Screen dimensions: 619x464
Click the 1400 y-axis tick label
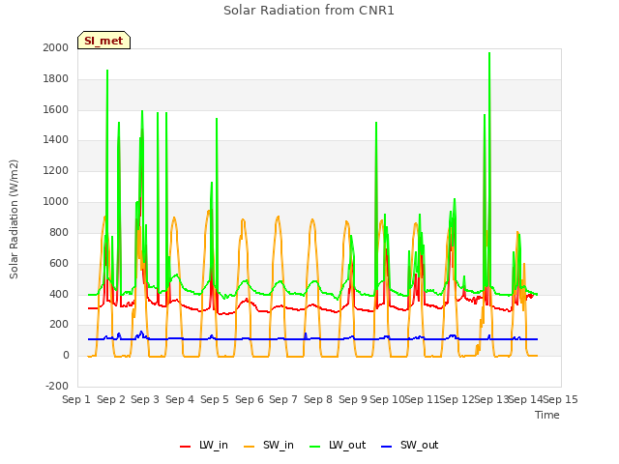point(56,139)
